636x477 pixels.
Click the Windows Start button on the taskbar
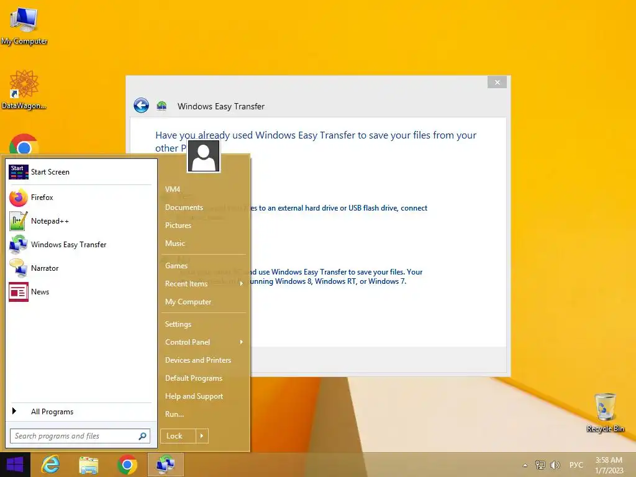15,465
